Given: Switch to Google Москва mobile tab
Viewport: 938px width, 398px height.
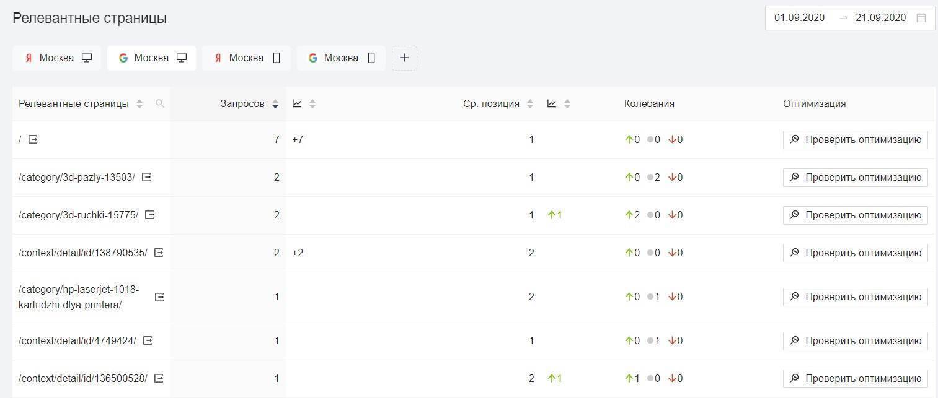Looking at the screenshot, I should 341,58.
